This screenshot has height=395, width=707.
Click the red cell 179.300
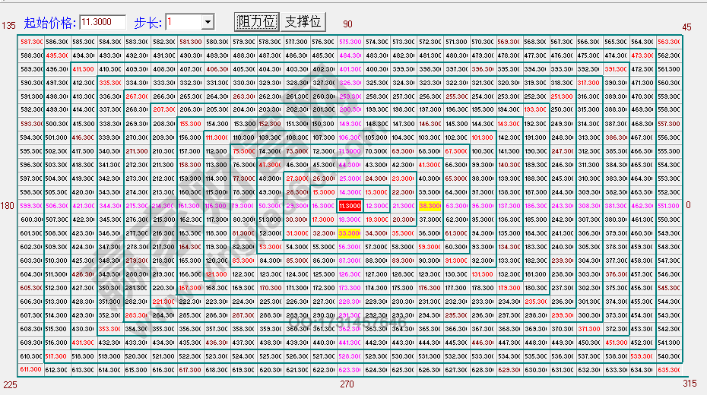pyautogui.click(x=509, y=288)
